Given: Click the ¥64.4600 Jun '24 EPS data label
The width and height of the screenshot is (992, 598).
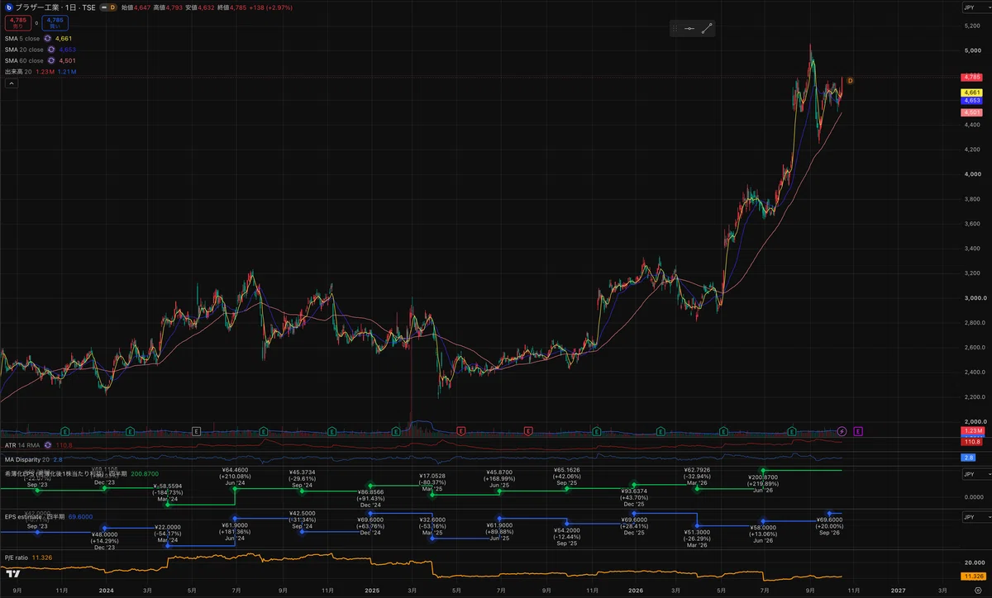Looking at the screenshot, I should click(x=236, y=476).
